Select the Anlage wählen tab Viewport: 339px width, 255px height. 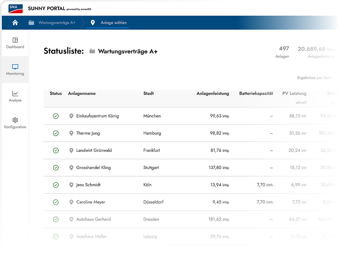[114, 23]
